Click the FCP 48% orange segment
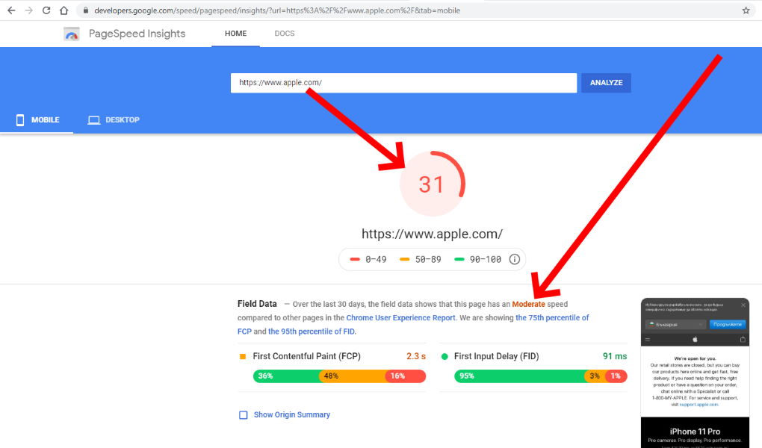This screenshot has width=762, height=448. point(353,376)
